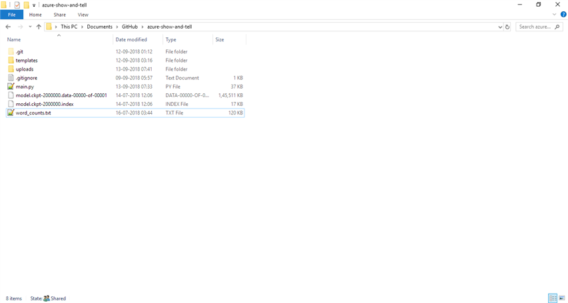Open the File ribbon tab
The height and width of the screenshot is (303, 568).
pyautogui.click(x=11, y=15)
